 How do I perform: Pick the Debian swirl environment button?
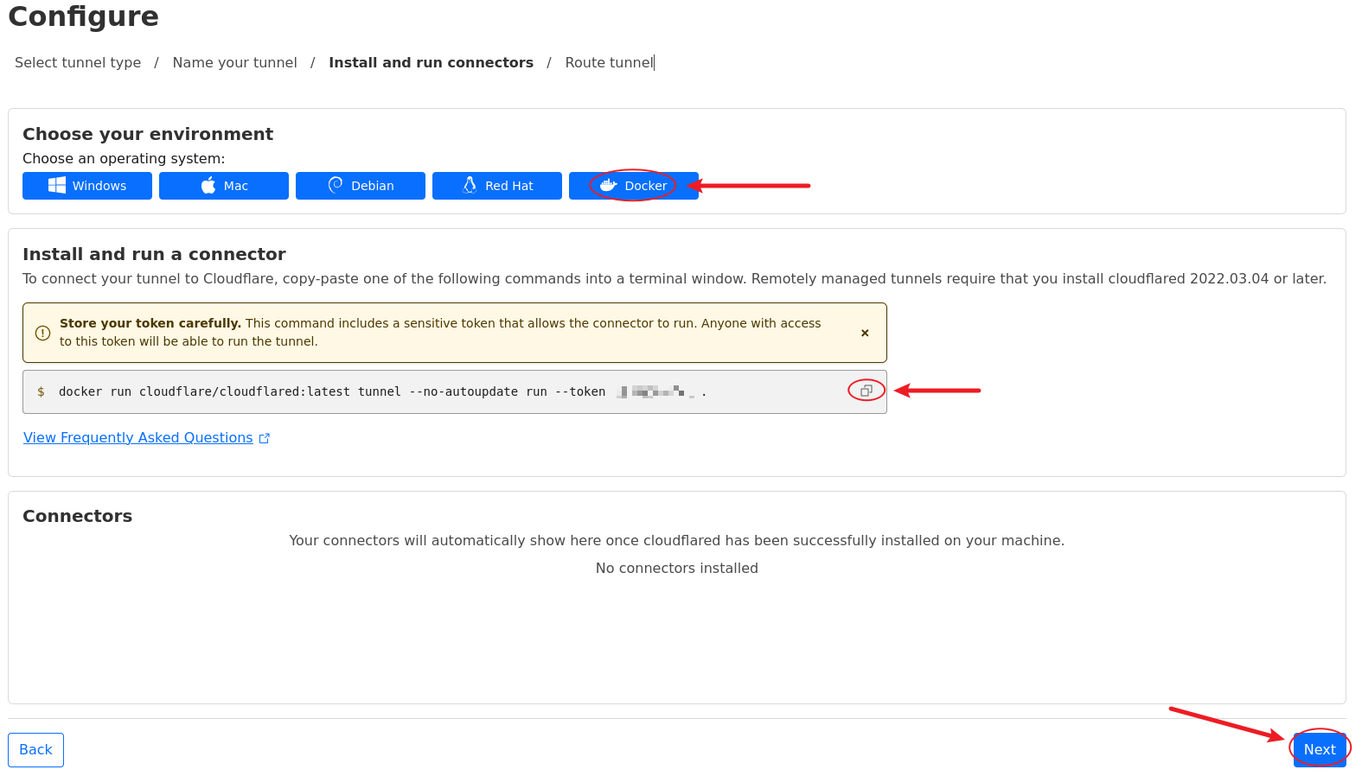pos(361,186)
